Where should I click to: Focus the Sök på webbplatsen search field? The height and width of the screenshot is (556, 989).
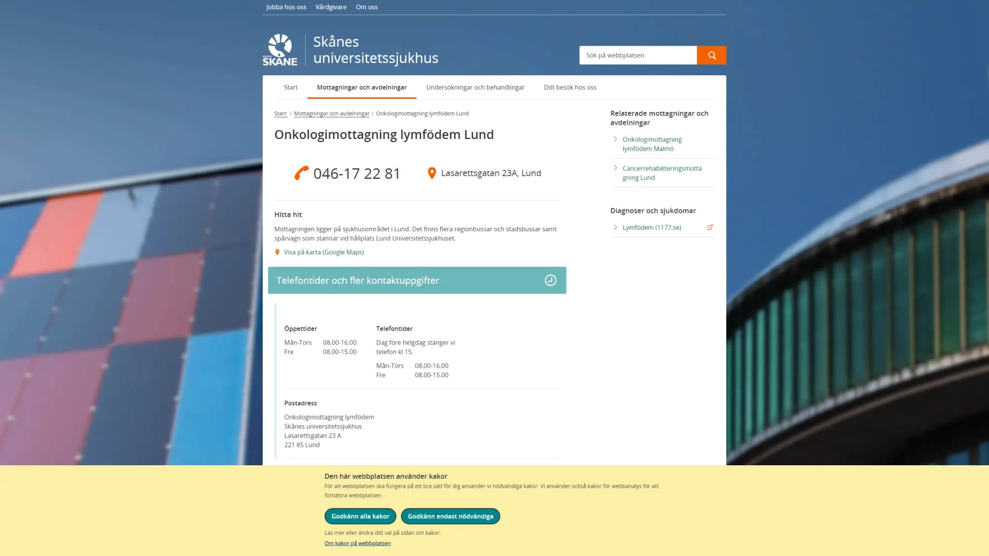click(x=638, y=55)
